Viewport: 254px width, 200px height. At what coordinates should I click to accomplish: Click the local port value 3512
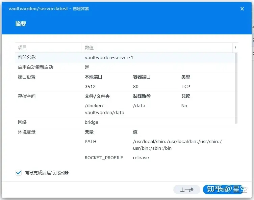[90, 87]
